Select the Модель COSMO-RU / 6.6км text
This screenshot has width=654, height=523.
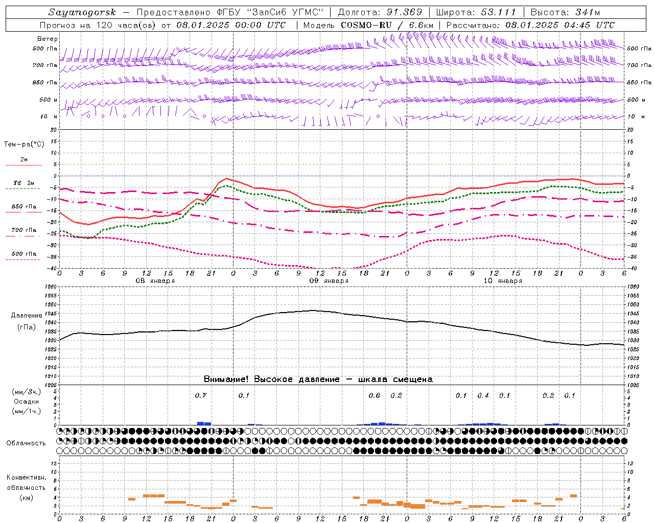click(368, 25)
